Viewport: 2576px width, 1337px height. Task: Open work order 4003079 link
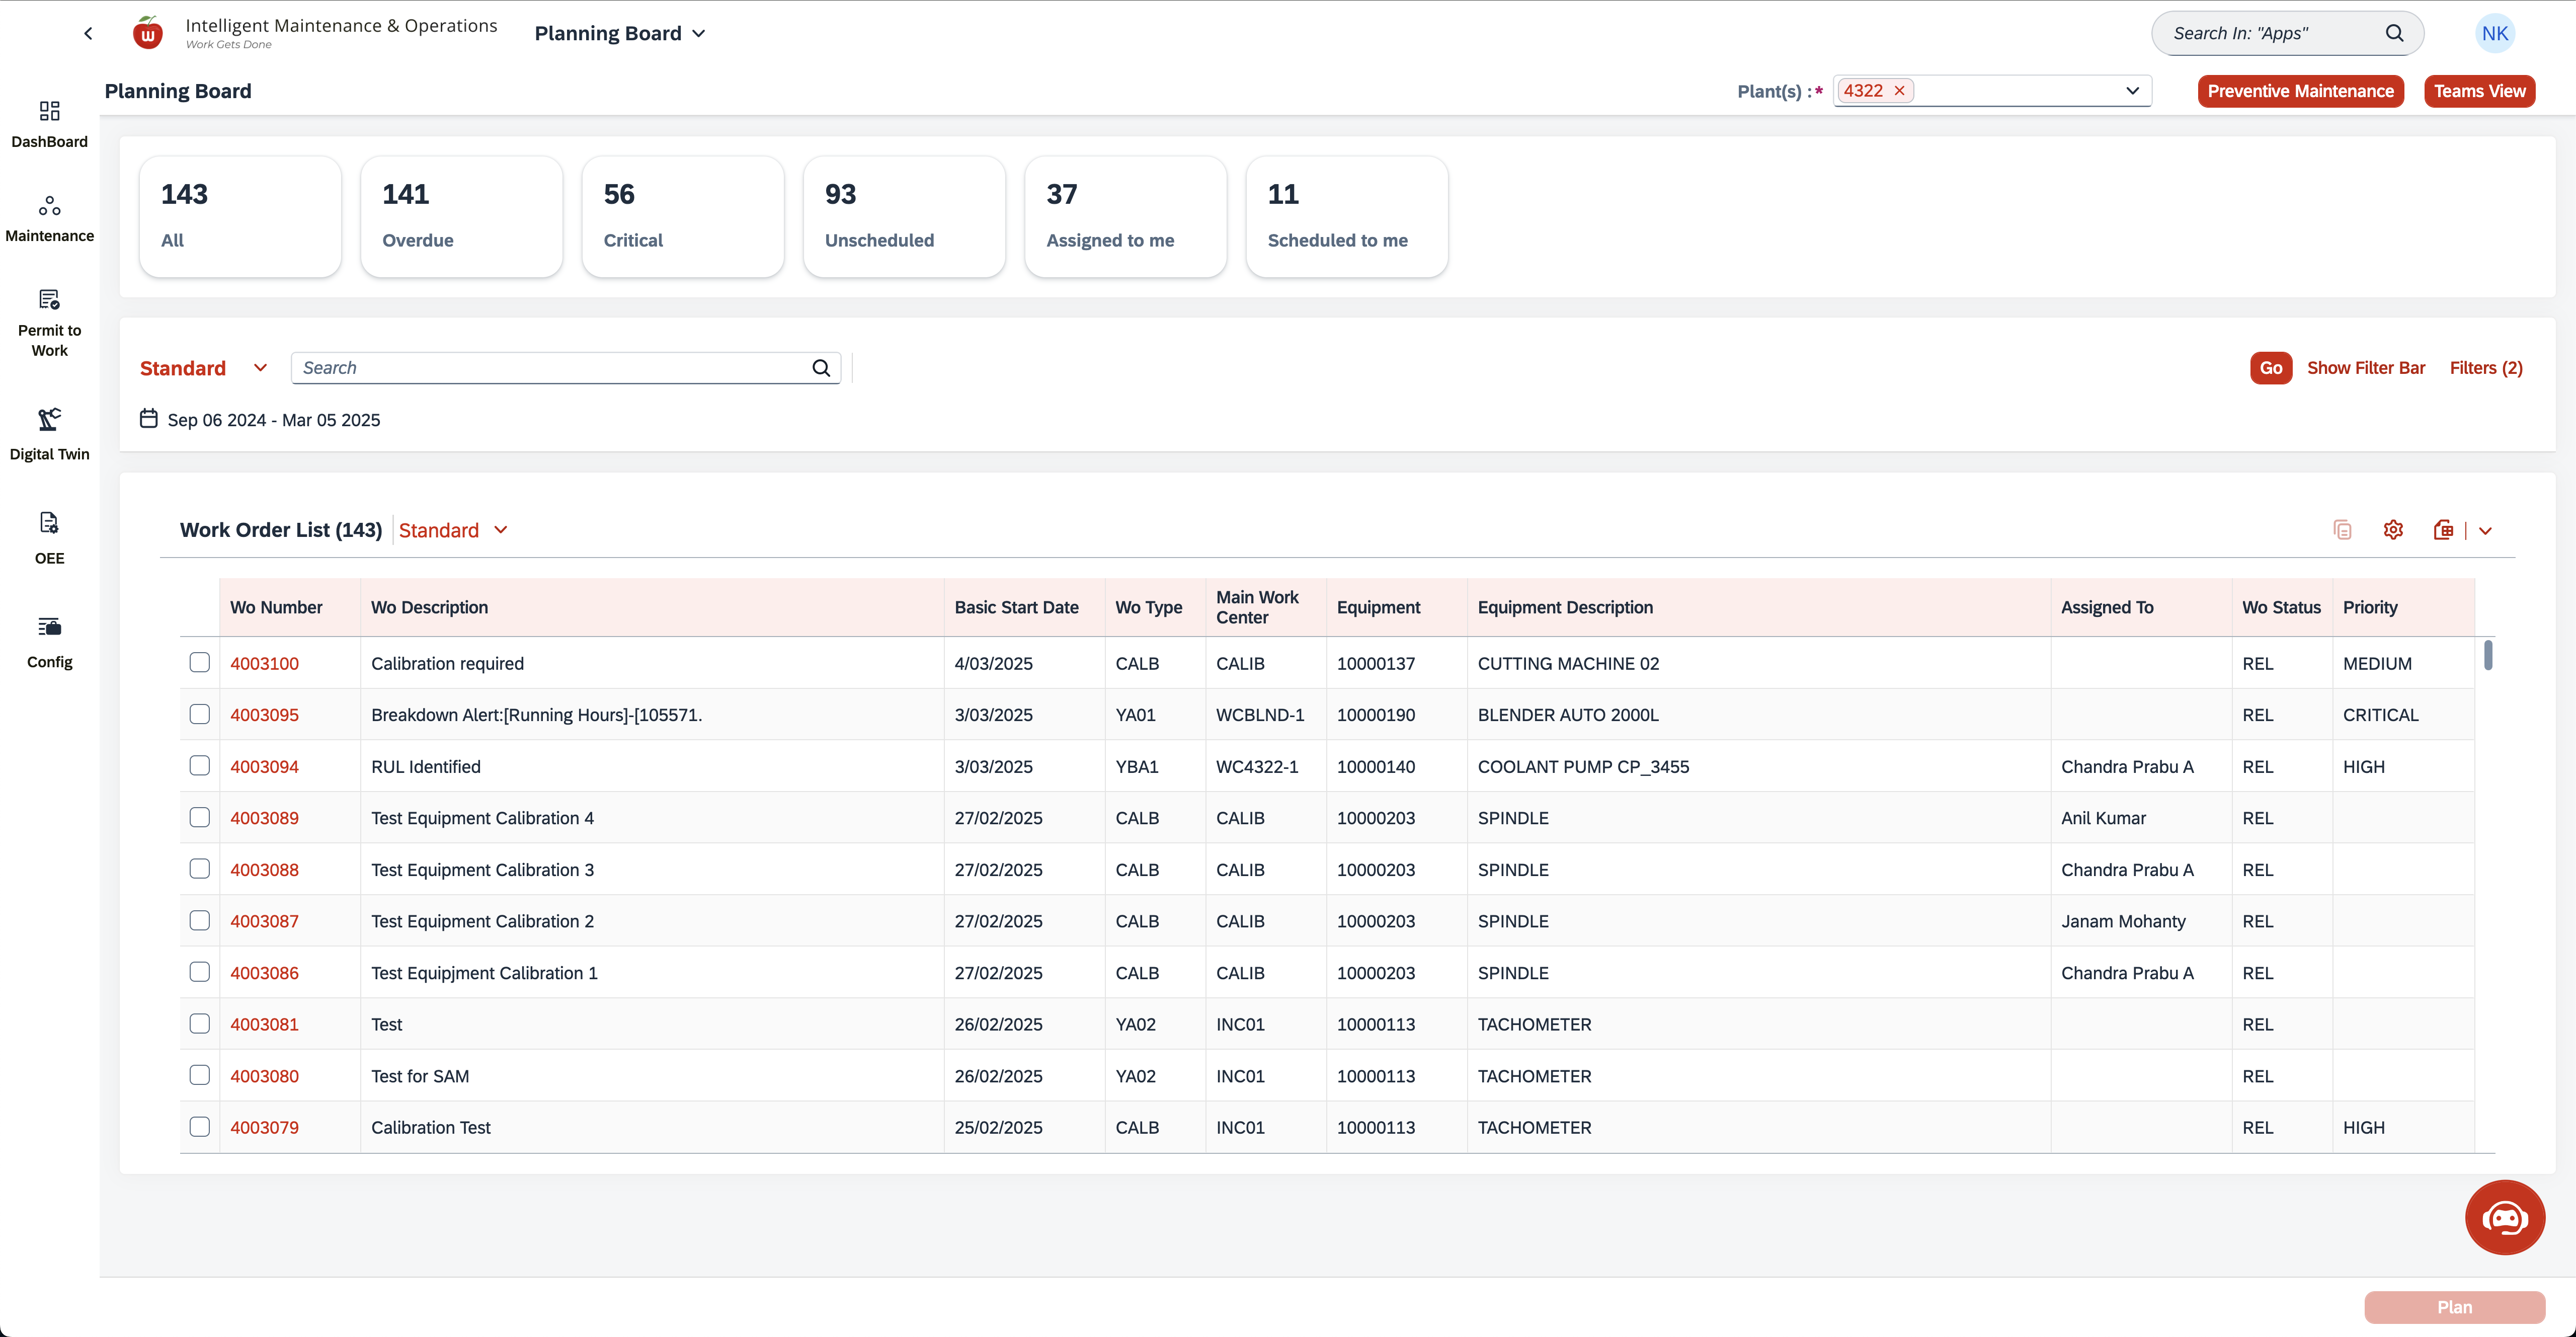point(264,1127)
